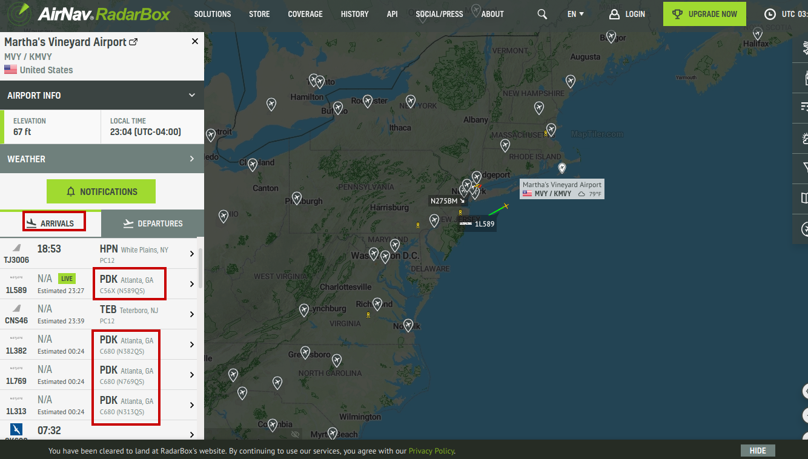This screenshot has height=459, width=808.
Task: Click the airport marker at Columbia
Action: (x=273, y=425)
